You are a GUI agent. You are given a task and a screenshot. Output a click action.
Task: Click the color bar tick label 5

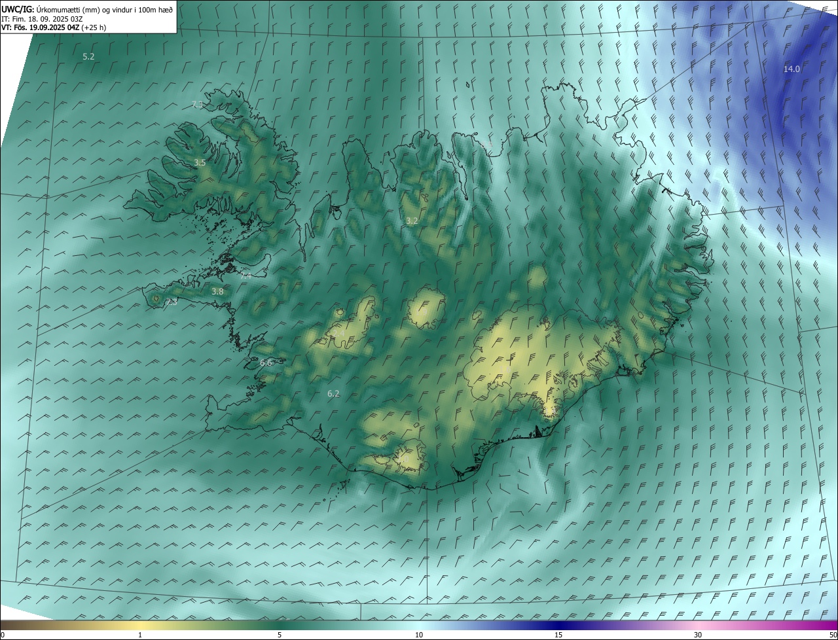pyautogui.click(x=280, y=635)
